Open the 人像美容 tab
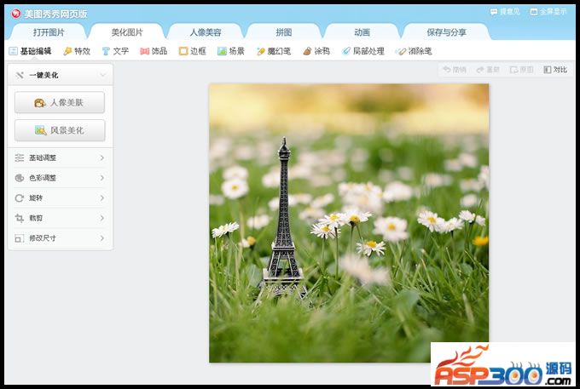 click(x=206, y=32)
